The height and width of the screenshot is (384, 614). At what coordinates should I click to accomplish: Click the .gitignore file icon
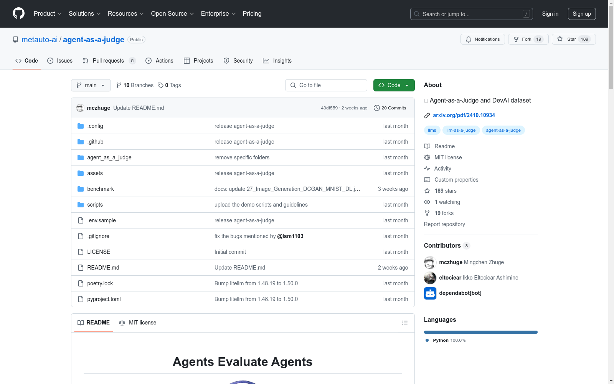click(x=81, y=236)
